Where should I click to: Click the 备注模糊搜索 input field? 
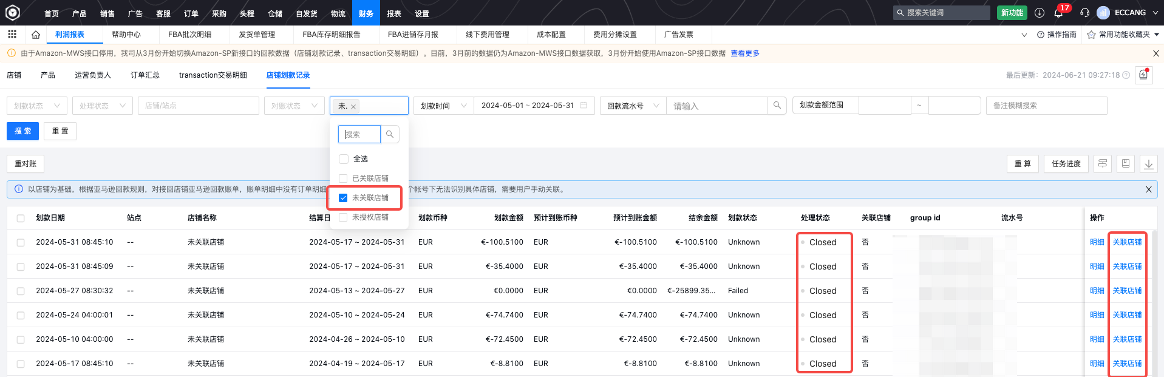[1046, 106]
